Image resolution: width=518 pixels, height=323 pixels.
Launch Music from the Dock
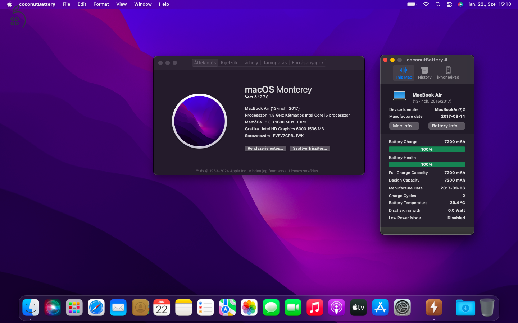click(315, 308)
